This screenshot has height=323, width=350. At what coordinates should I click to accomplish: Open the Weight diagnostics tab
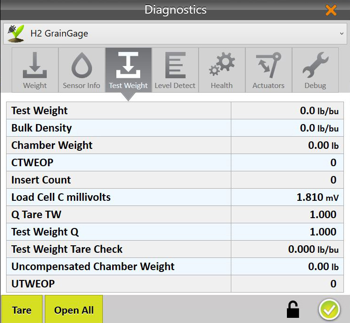[x=35, y=70]
